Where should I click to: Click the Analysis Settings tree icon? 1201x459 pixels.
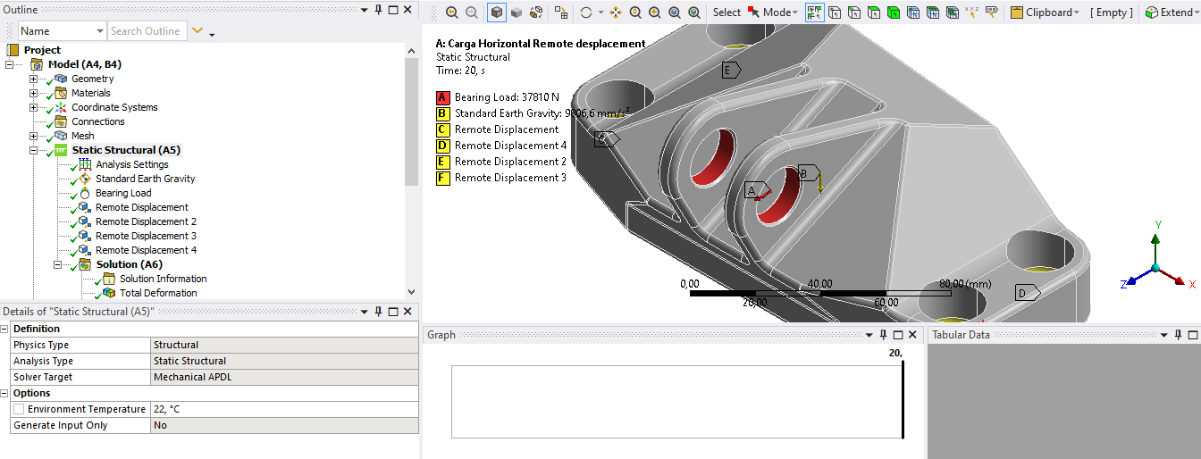pos(85,164)
